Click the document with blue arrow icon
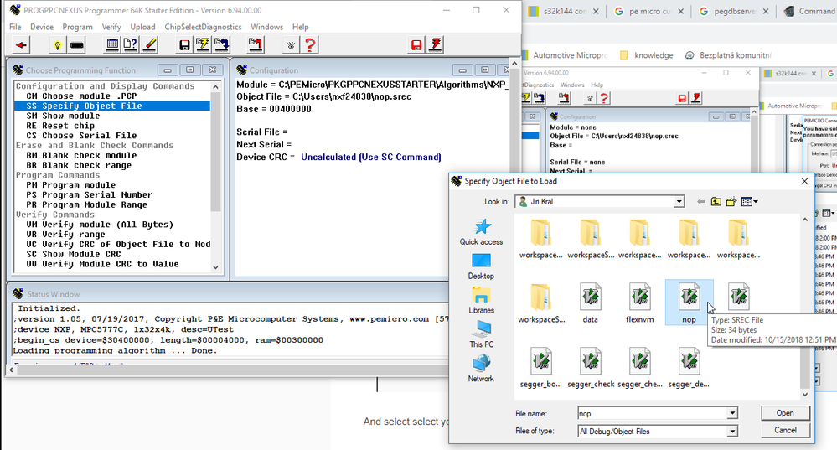 point(221,45)
